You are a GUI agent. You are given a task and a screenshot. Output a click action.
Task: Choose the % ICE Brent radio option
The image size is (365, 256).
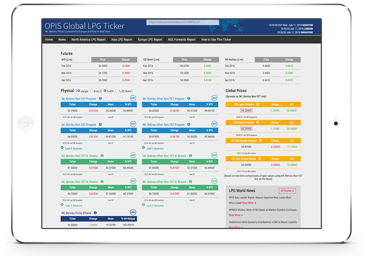[x=117, y=91]
